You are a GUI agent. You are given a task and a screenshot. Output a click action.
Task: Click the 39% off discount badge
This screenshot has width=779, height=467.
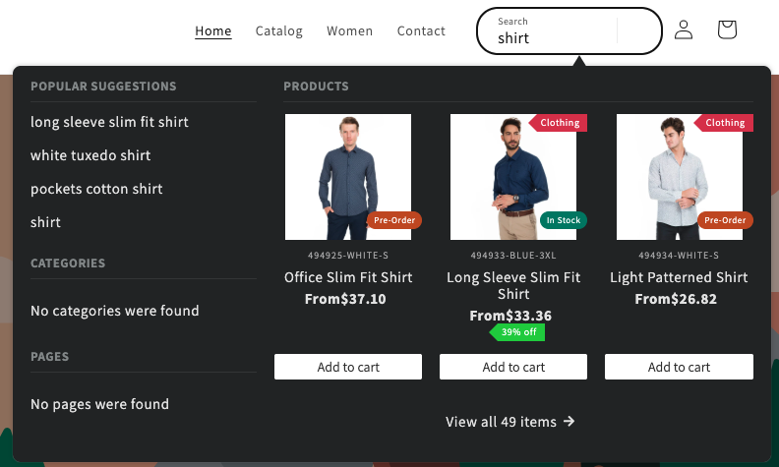click(x=517, y=332)
